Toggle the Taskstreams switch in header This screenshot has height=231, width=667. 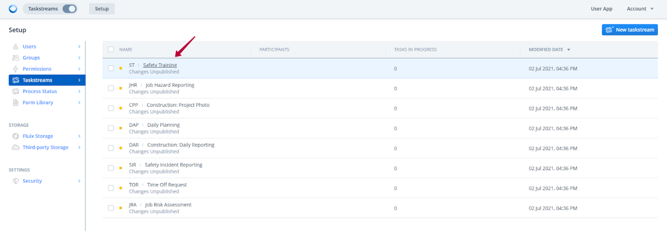point(69,9)
